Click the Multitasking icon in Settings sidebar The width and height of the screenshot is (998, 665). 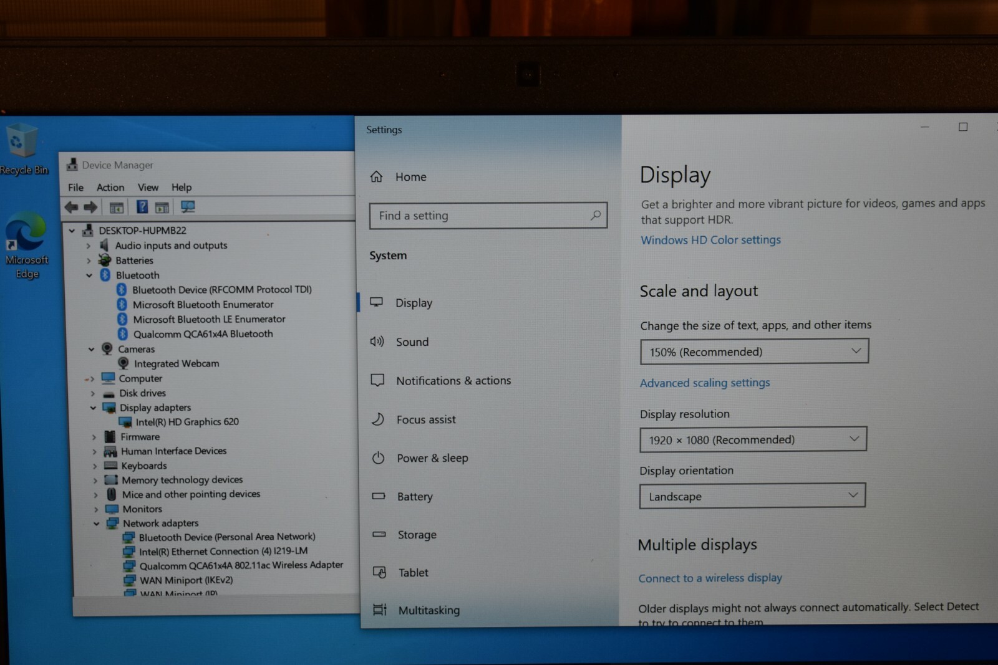(x=380, y=610)
